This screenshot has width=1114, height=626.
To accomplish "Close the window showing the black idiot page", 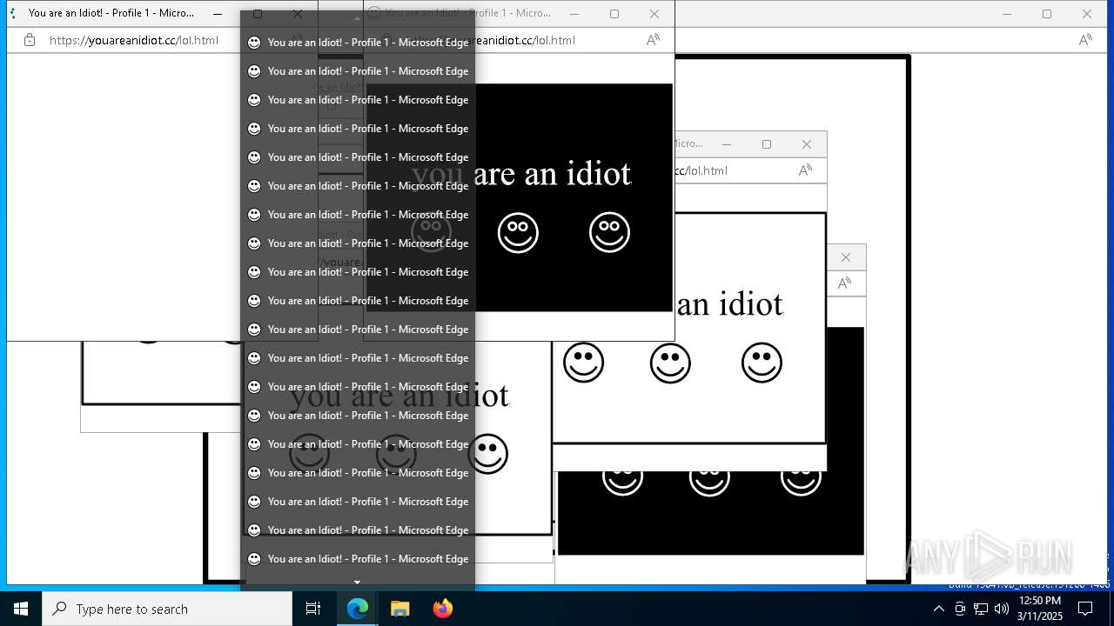I will (654, 14).
